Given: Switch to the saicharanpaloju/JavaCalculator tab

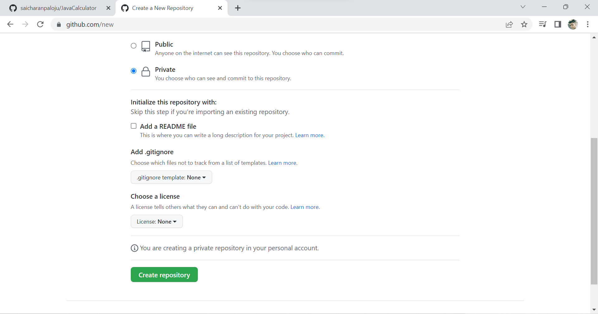Looking at the screenshot, I should 58,8.
